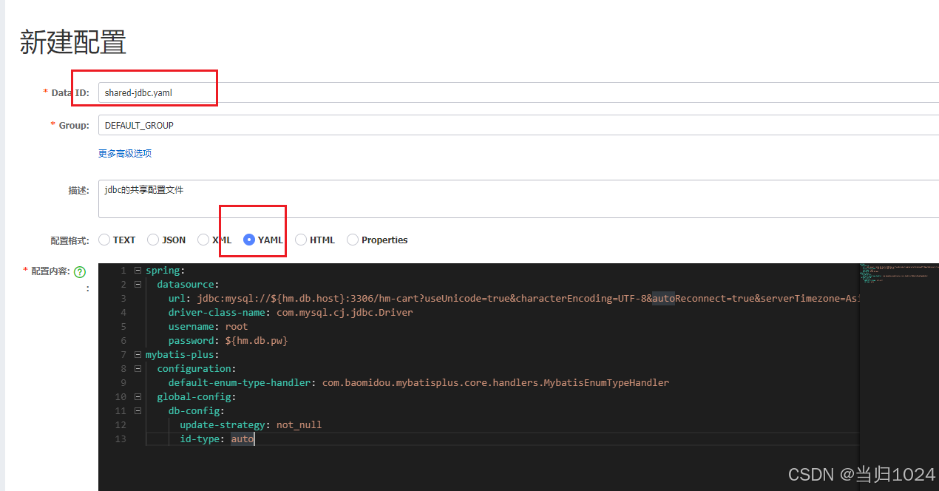
Task: Click the url: jdbc:mysql line in editor
Action: point(514,299)
